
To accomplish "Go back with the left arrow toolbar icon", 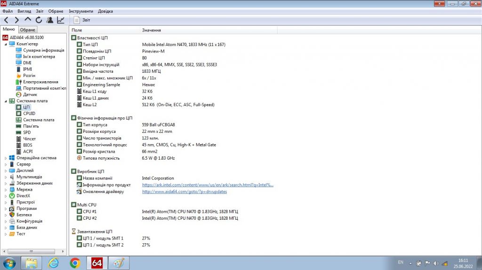I will click(6, 20).
